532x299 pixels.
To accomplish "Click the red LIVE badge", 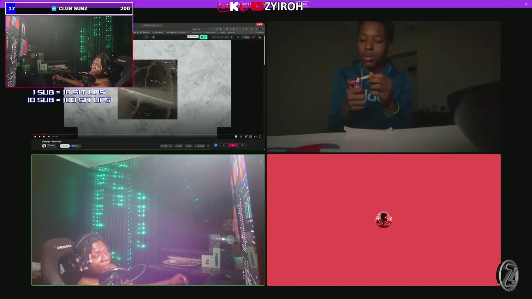I will [259, 25].
